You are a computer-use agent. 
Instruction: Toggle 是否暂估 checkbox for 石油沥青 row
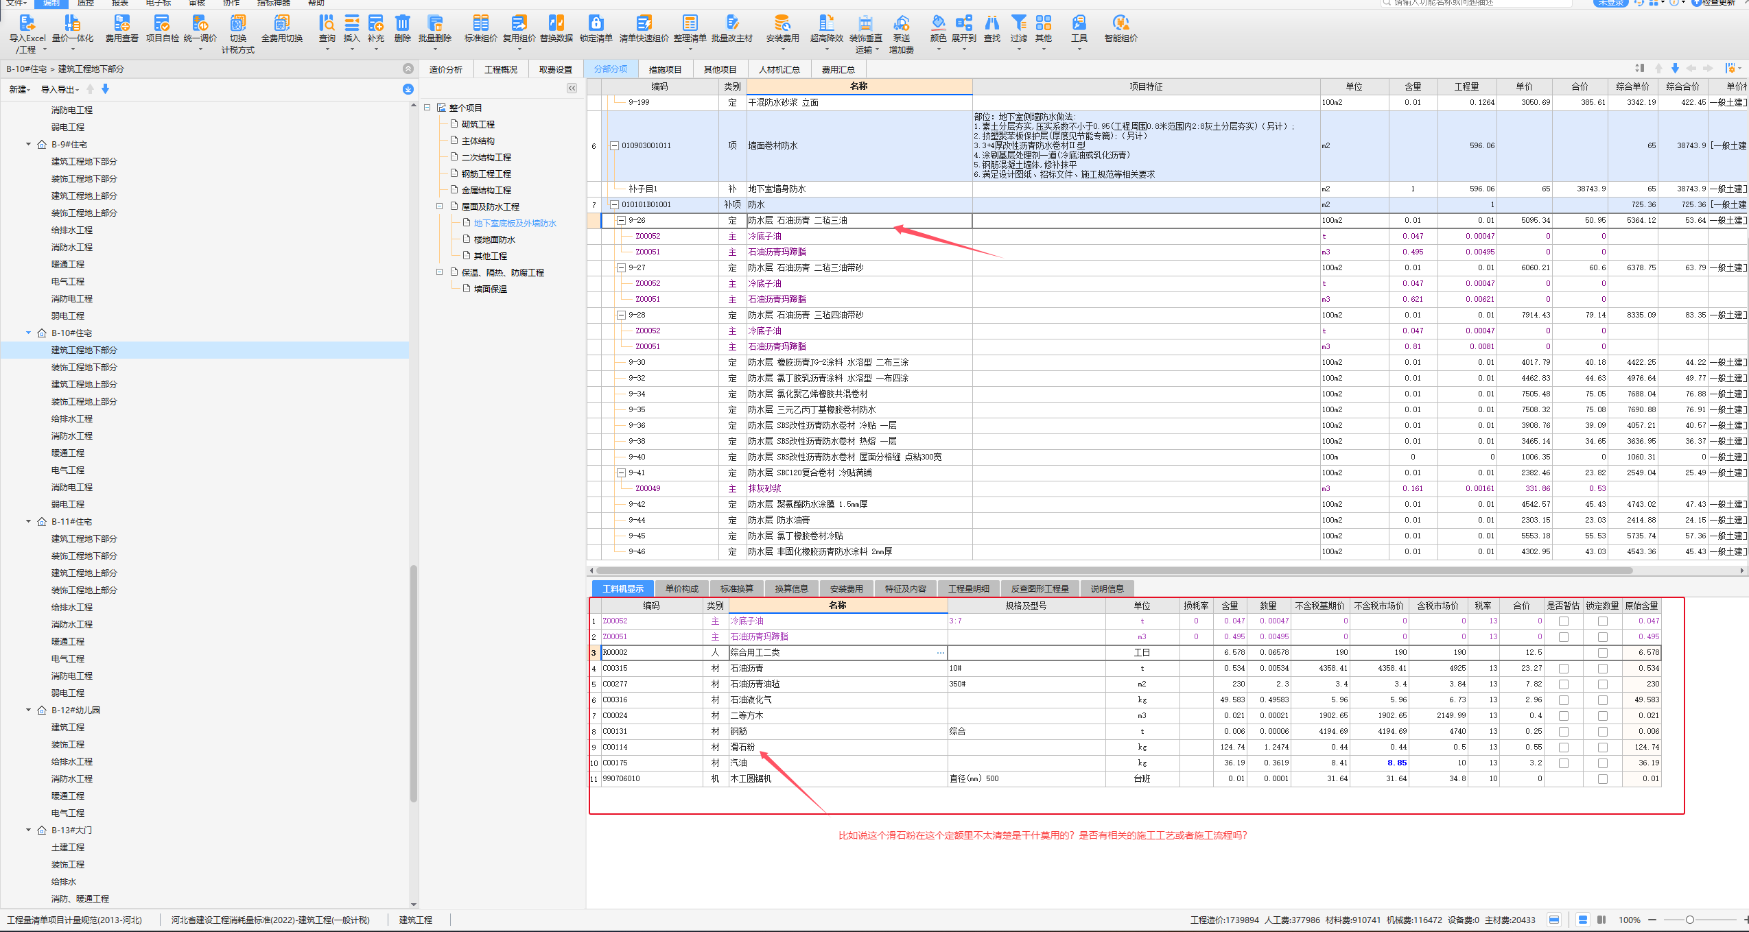(1563, 668)
